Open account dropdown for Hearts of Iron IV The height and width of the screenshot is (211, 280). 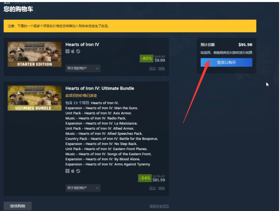(83, 68)
